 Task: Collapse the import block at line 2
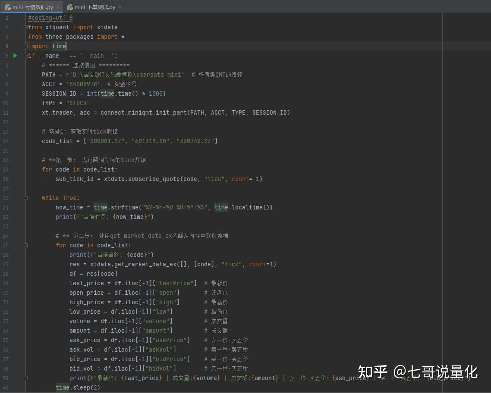point(26,27)
